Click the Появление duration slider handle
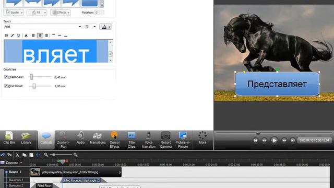This screenshot has width=334, height=188. tap(31, 77)
